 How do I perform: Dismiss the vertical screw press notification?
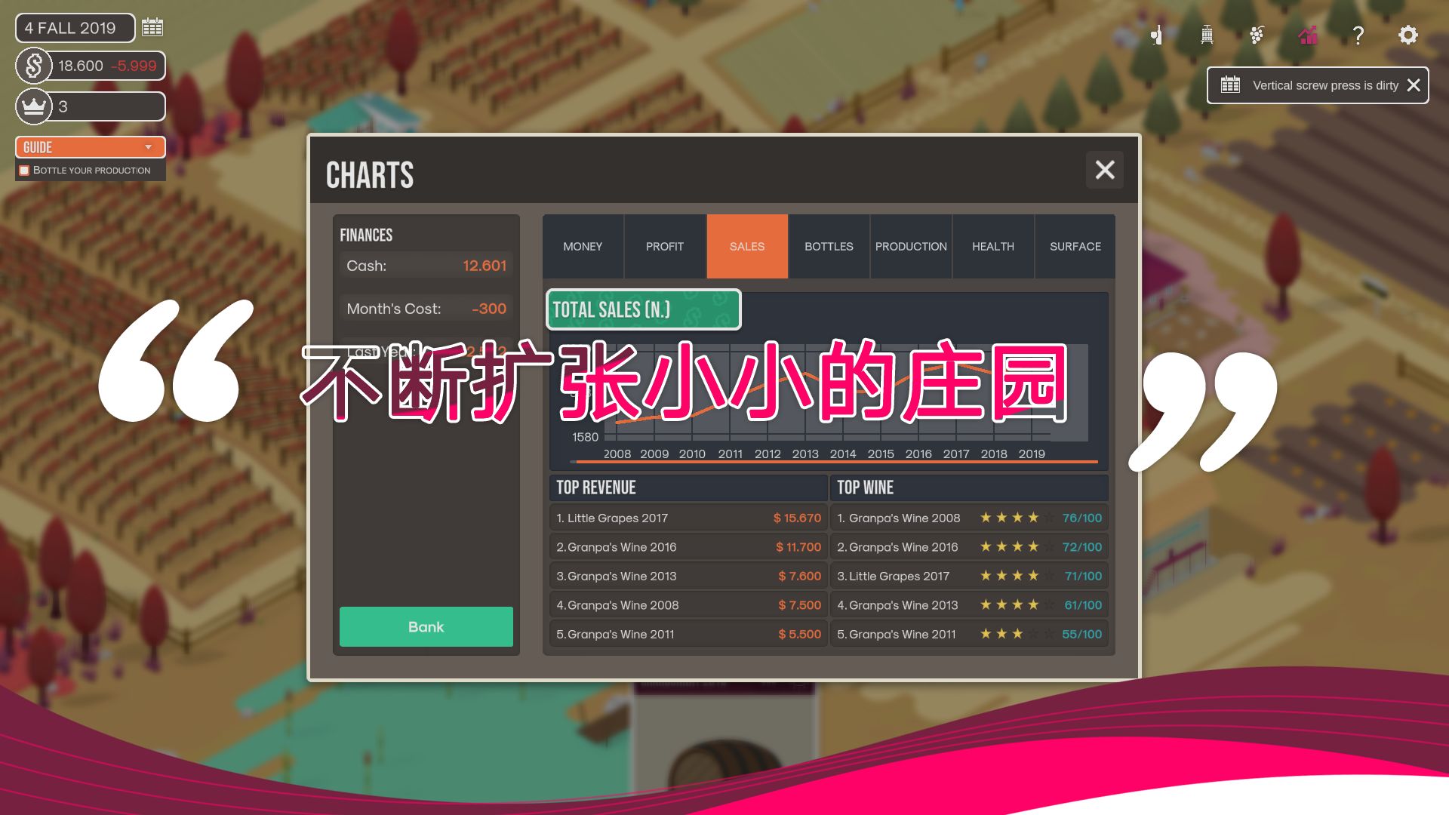pyautogui.click(x=1414, y=85)
